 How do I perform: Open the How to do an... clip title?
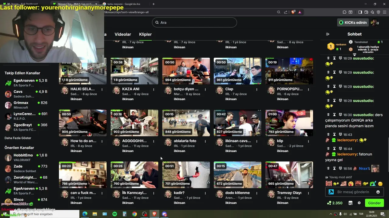click(x=83, y=141)
